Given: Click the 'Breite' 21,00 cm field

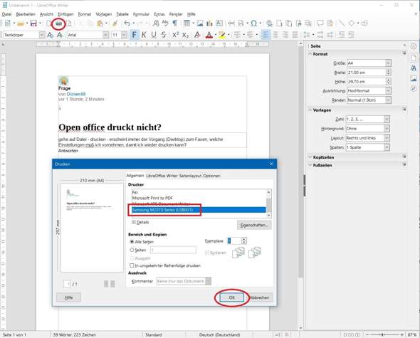Looking at the screenshot, I should [x=367, y=73].
